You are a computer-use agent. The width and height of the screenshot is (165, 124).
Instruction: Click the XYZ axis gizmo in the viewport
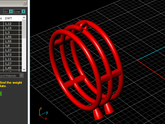[43, 113]
